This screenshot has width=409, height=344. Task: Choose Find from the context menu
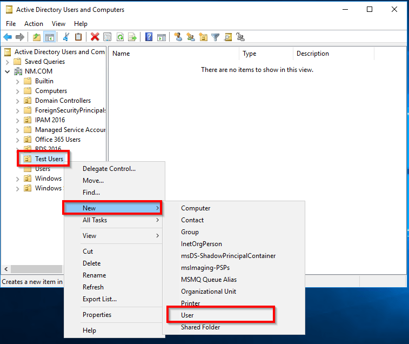pos(115,193)
